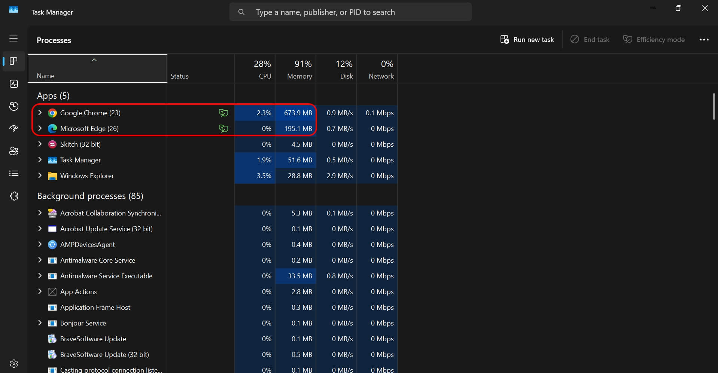The width and height of the screenshot is (718, 373).
Task: Sort by the Status column header
Action: [201, 68]
